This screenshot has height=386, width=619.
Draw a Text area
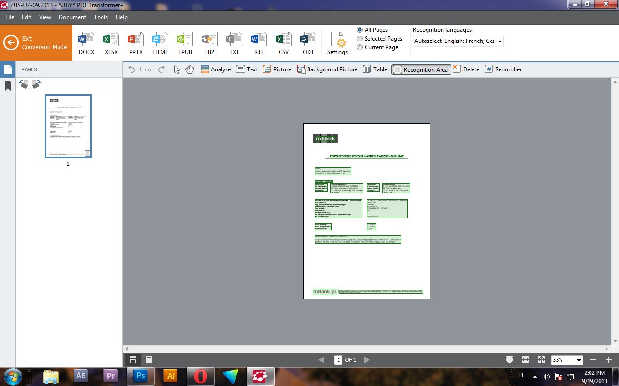click(247, 69)
